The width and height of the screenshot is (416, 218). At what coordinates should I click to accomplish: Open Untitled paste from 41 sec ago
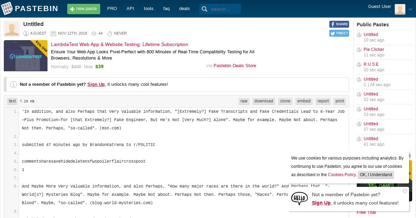point(371,139)
